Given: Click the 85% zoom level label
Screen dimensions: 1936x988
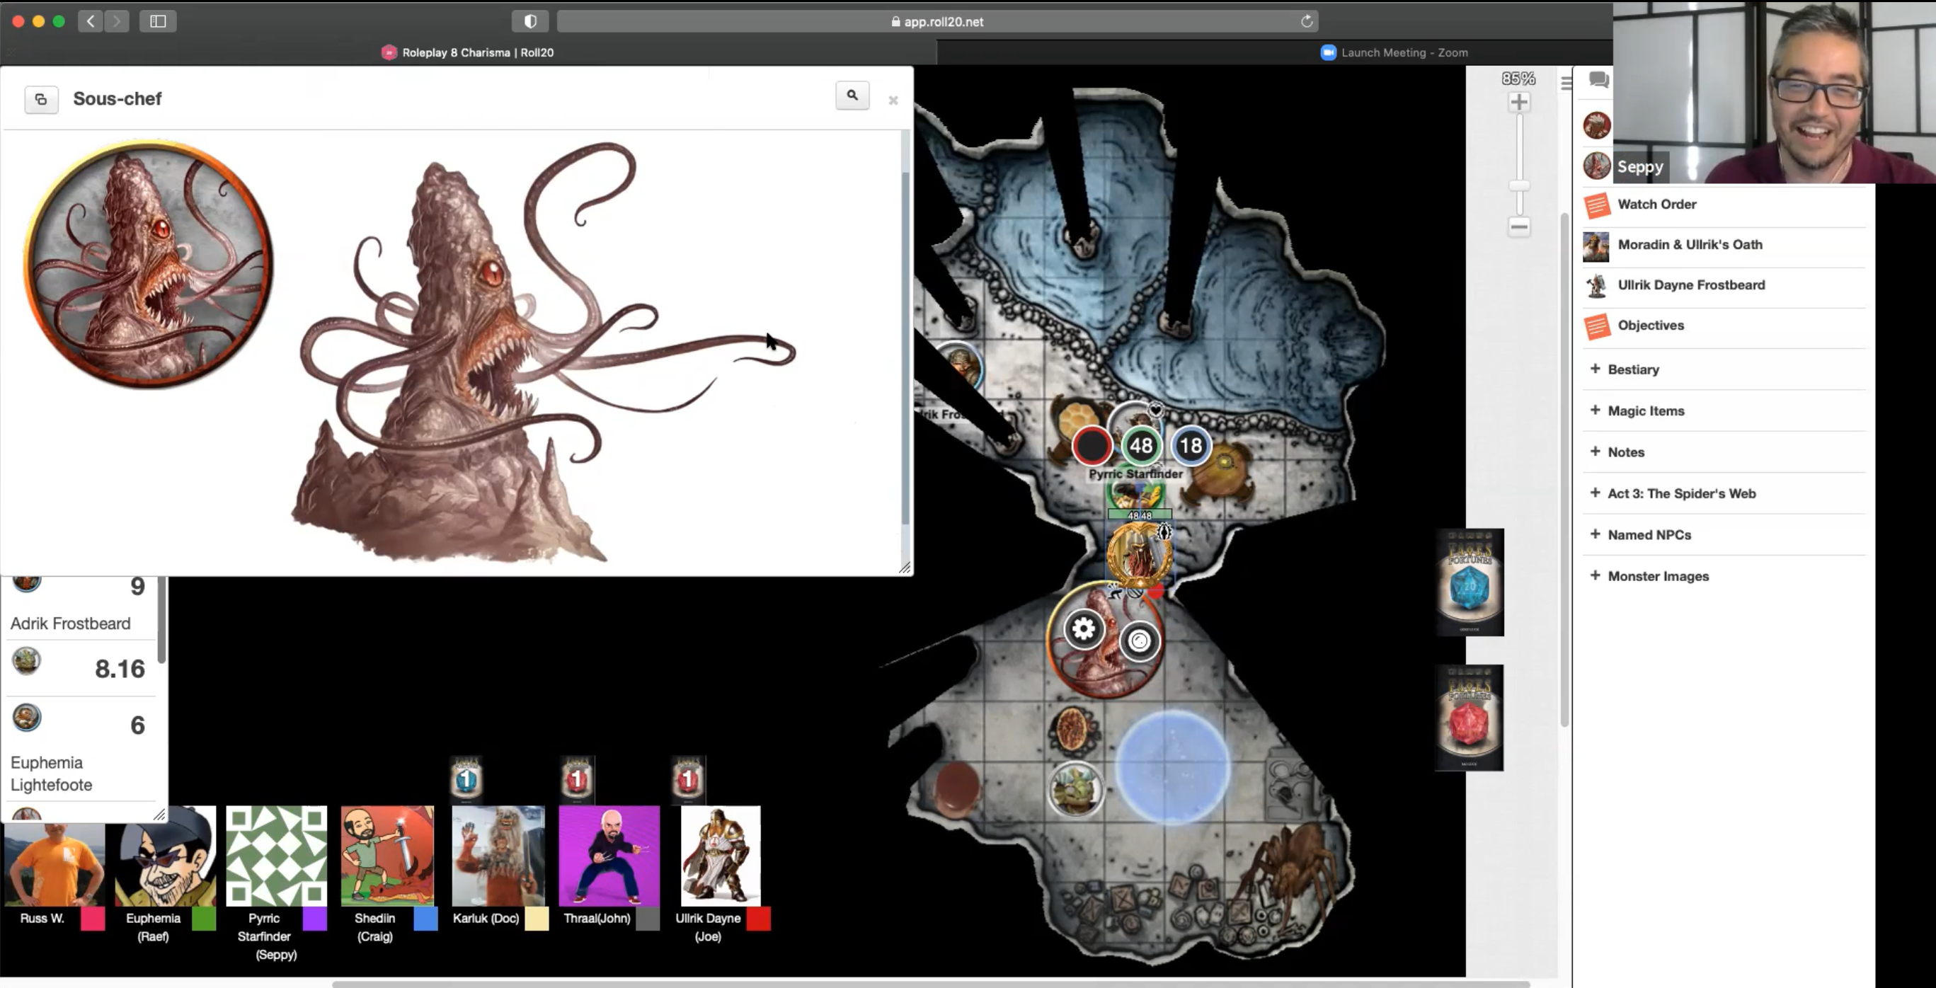Looking at the screenshot, I should pyautogui.click(x=1518, y=78).
